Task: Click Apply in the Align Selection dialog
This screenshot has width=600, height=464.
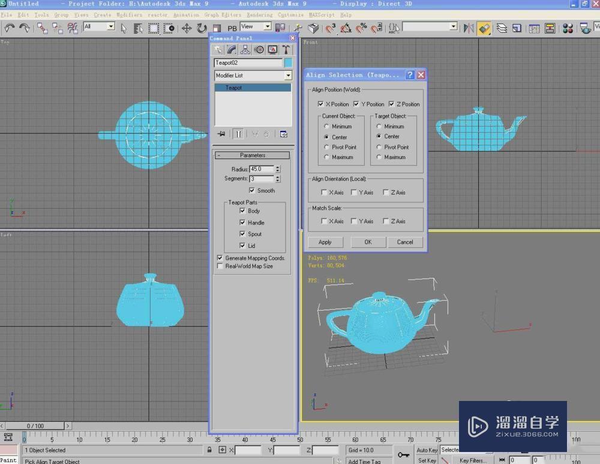Action: [325, 242]
